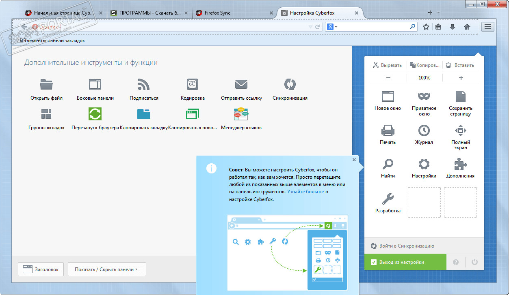
Task: Select the Настройка Cyberfox tab
Action: [x=320, y=13]
